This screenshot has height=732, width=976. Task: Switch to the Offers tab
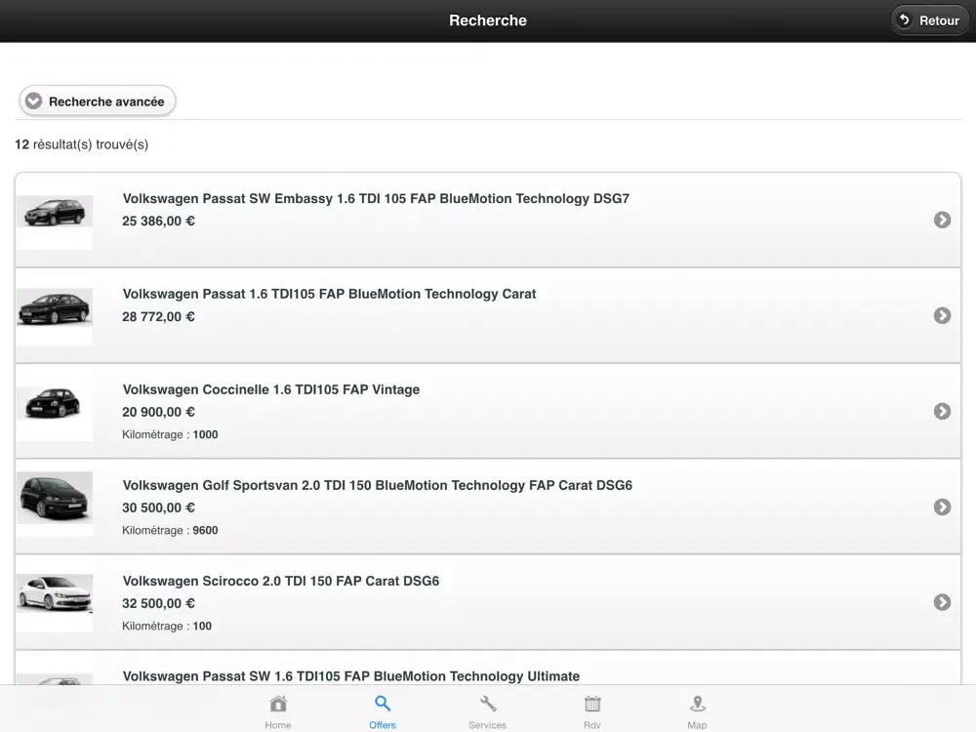click(x=383, y=712)
